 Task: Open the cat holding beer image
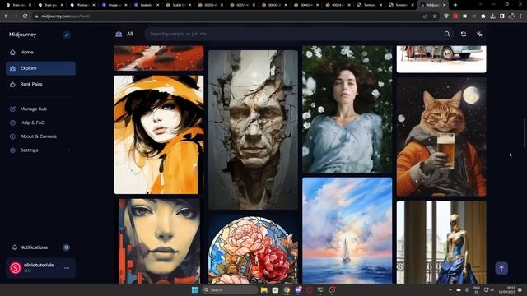(x=441, y=136)
